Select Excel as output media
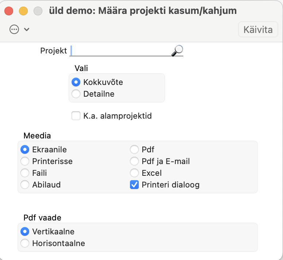 point(134,173)
